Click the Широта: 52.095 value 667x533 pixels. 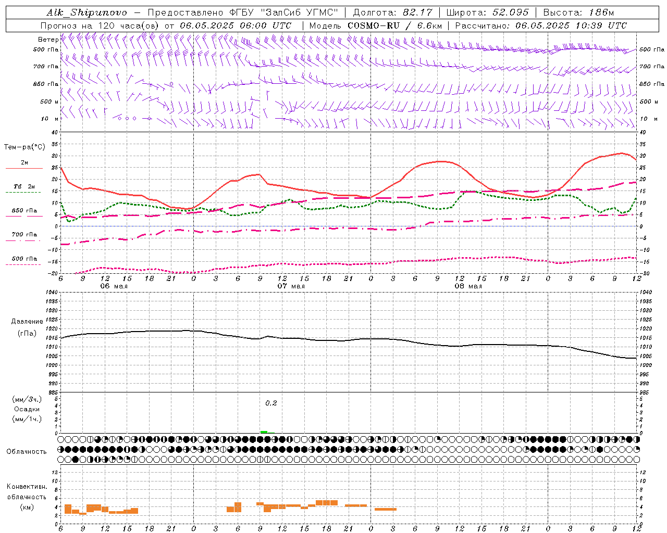pos(487,12)
